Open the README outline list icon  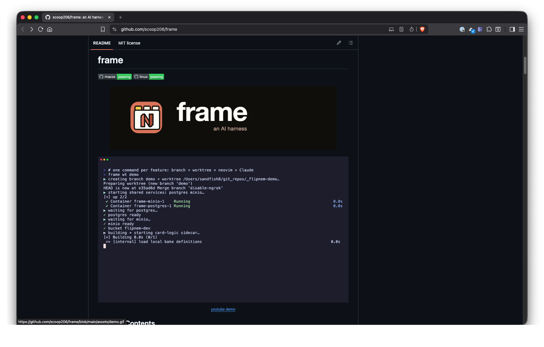pyautogui.click(x=351, y=43)
